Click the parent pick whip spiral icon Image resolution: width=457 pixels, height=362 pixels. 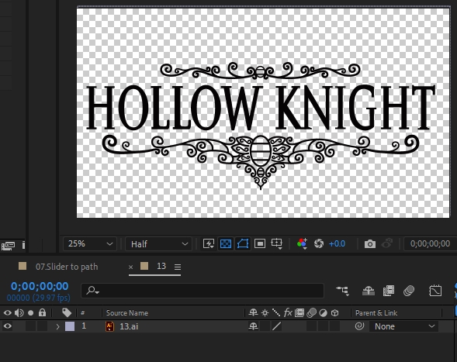[x=360, y=326]
